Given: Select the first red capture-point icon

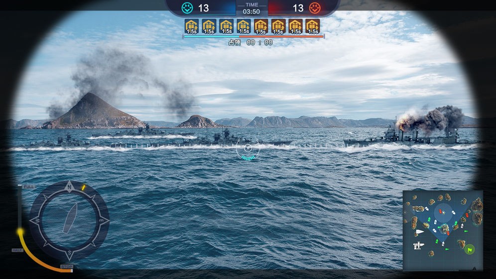Looking at the screenshot, I should (261, 26).
